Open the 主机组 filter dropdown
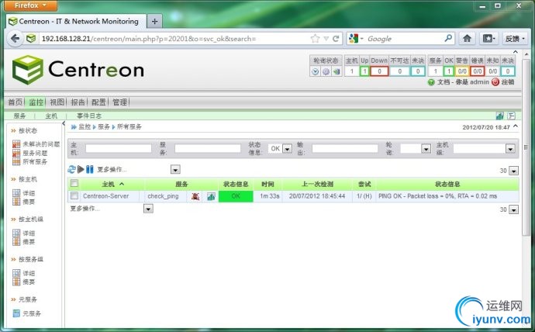The image size is (535, 332). click(x=510, y=149)
